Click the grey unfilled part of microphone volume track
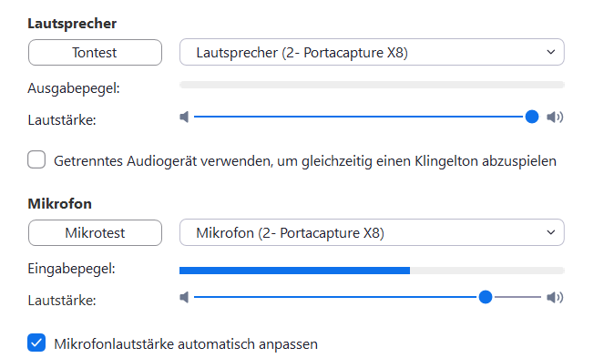604x358 pixels. coord(517,297)
